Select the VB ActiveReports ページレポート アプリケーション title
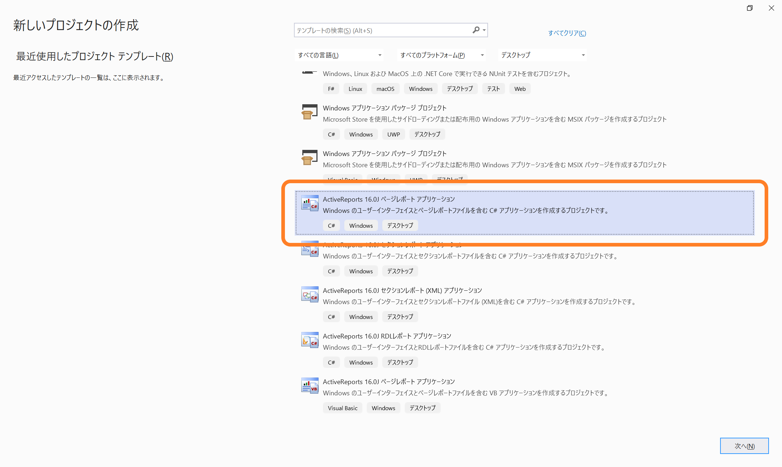Image resolution: width=782 pixels, height=467 pixels. (x=389, y=382)
